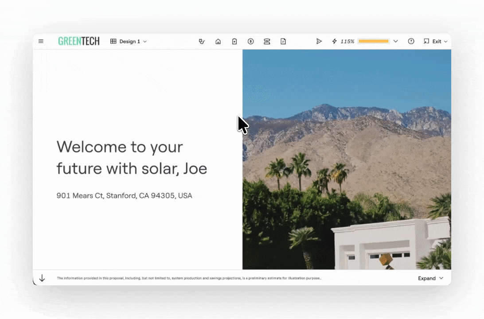Open the help question mark icon

411,41
